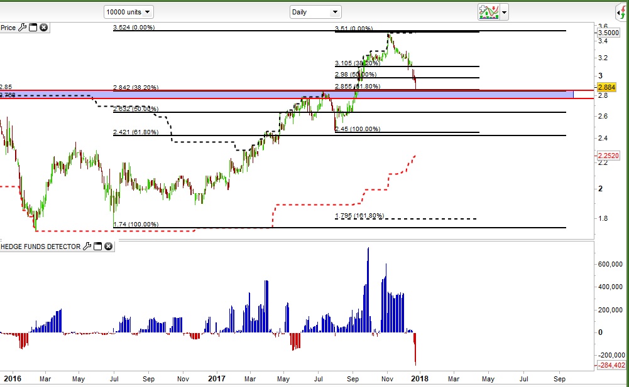Select the 1.795 (161.80%) Fibonacci extension label
The width and height of the screenshot is (629, 387).
click(359, 216)
